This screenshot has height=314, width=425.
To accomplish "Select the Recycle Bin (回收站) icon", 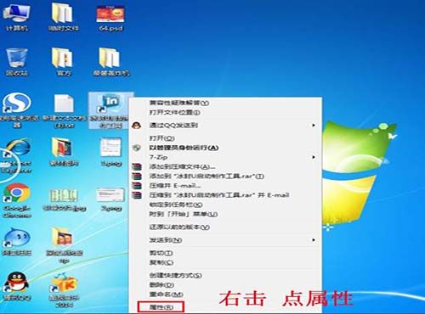I will coord(17,62).
